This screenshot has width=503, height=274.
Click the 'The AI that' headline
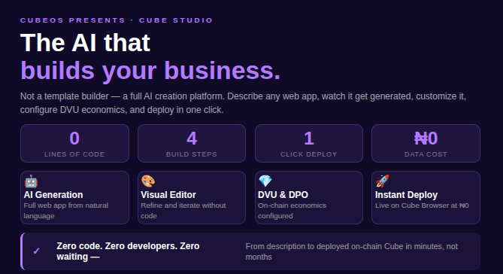pos(85,42)
